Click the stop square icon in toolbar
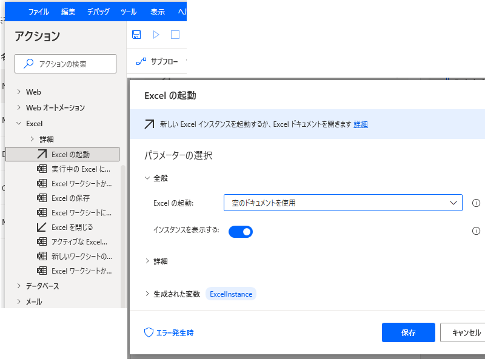The width and height of the screenshot is (485, 364). coord(175,35)
